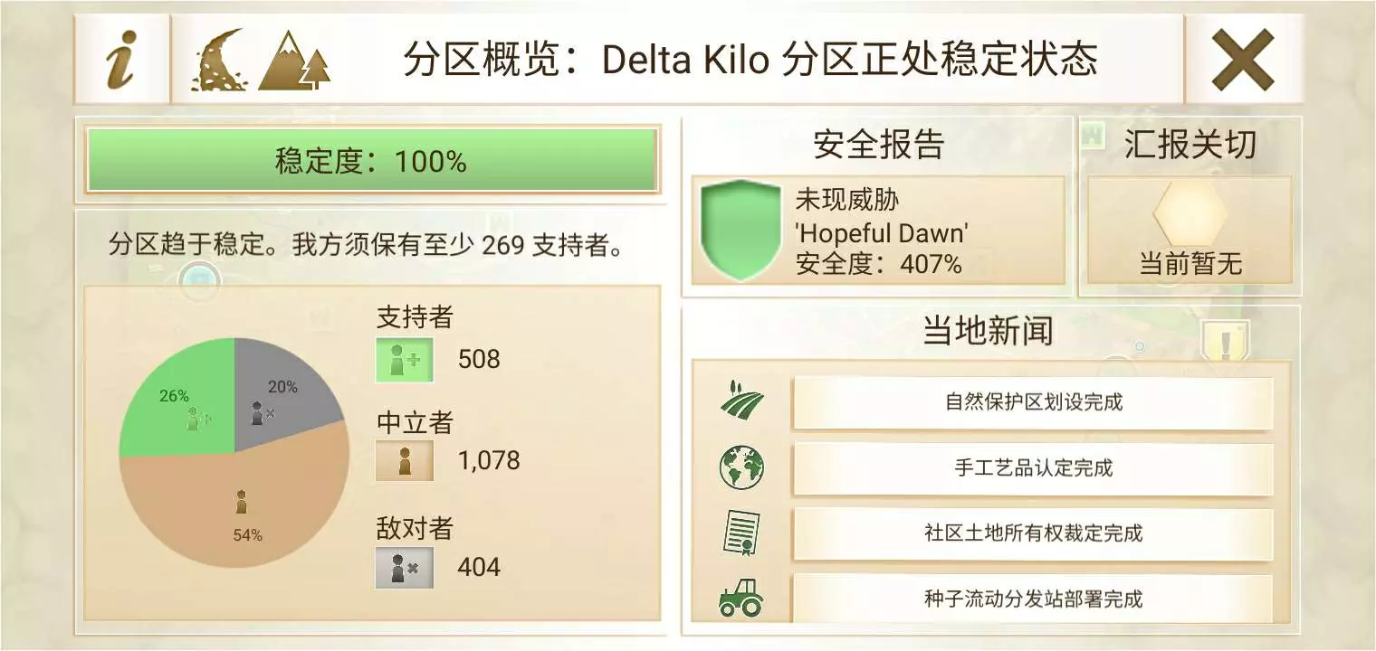The height and width of the screenshot is (651, 1376).
Task: Click the certificate document news icon
Action: (x=741, y=533)
